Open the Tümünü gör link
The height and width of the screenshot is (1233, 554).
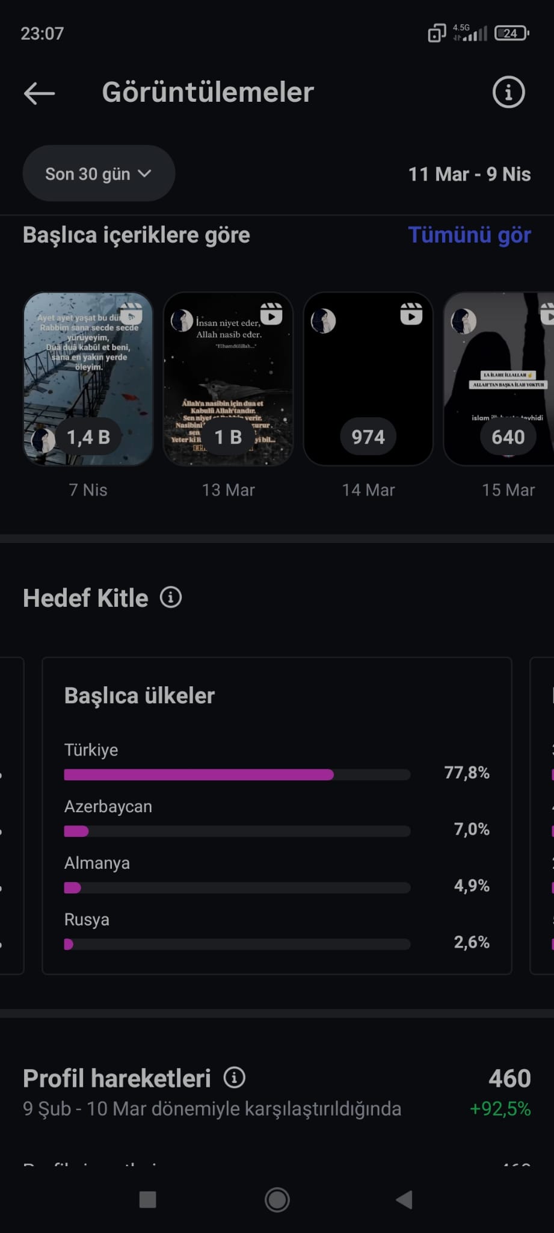click(x=469, y=235)
